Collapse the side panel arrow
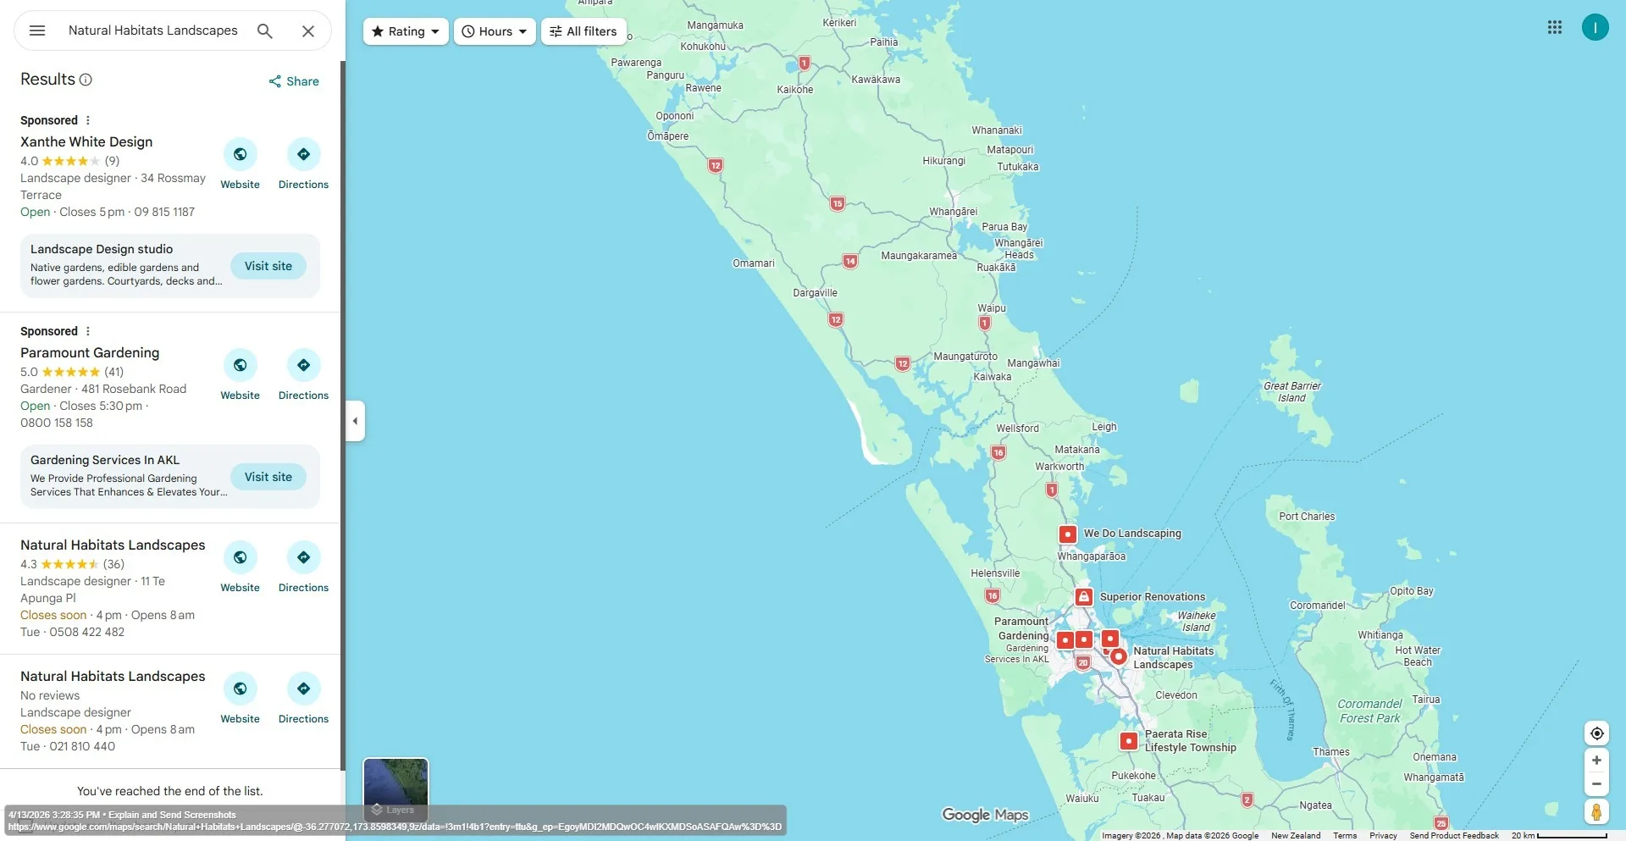This screenshot has height=841, width=1626. [x=355, y=421]
